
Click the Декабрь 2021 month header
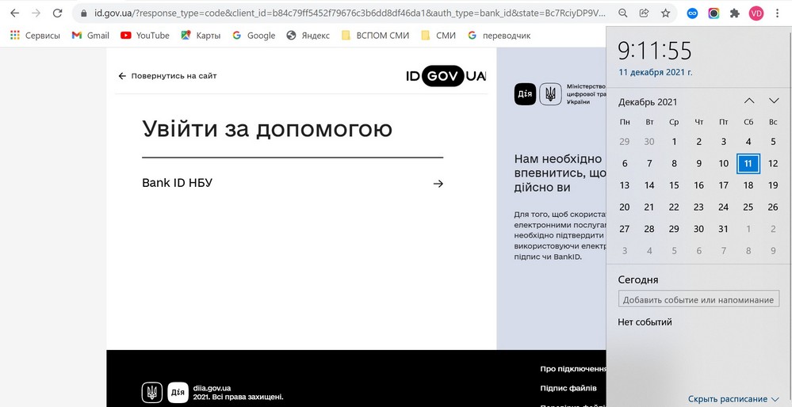pyautogui.click(x=648, y=102)
